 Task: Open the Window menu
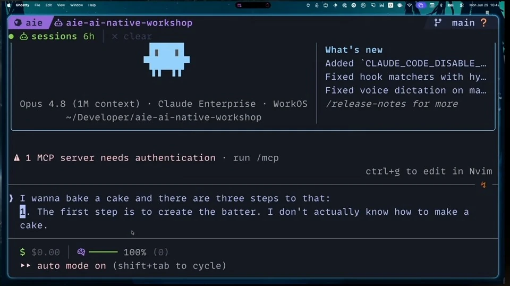click(x=76, y=5)
